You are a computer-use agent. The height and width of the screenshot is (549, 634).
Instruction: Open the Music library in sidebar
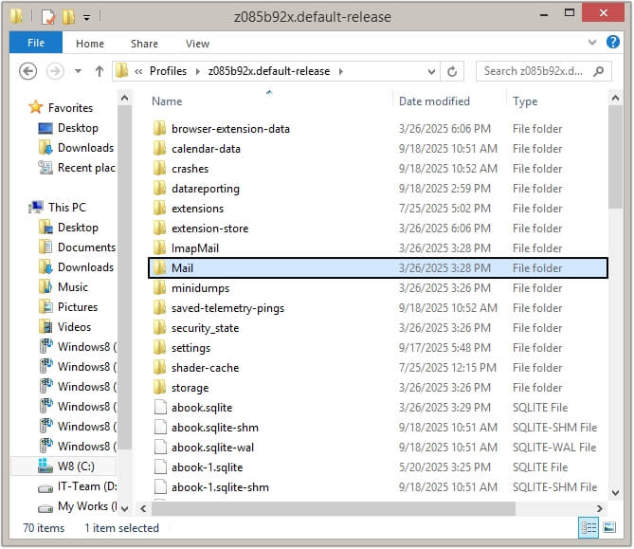72,287
